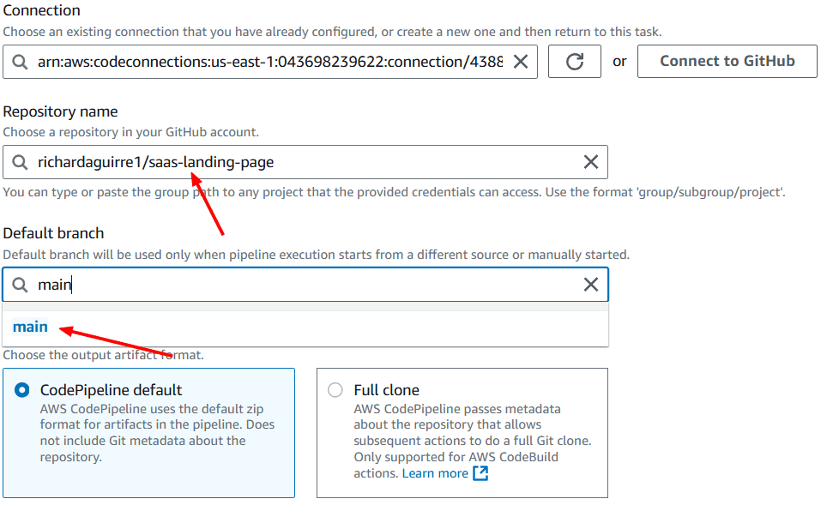Click the CodePipeline default option description text
The image size is (833, 517).
157,433
